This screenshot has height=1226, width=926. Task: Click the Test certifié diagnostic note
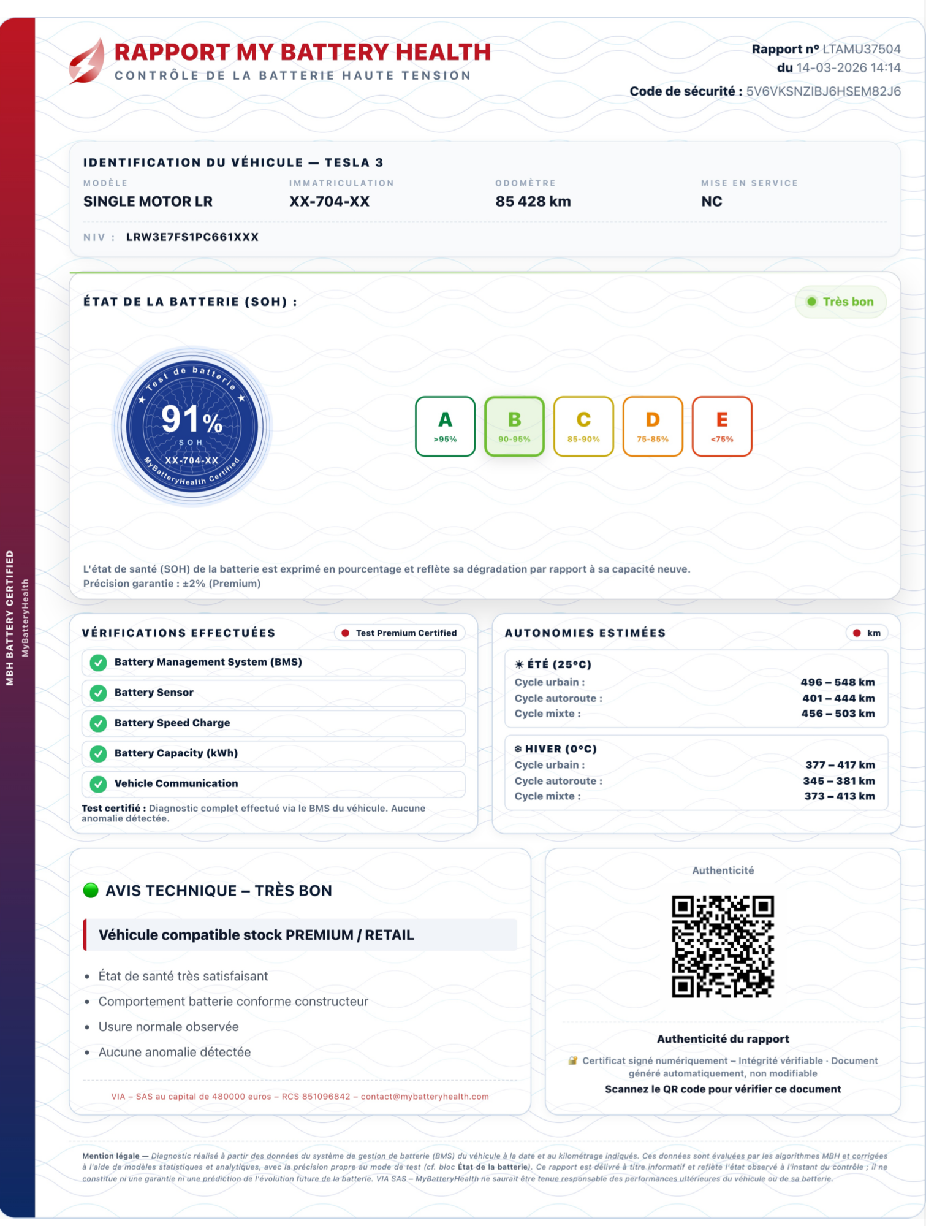point(254,813)
